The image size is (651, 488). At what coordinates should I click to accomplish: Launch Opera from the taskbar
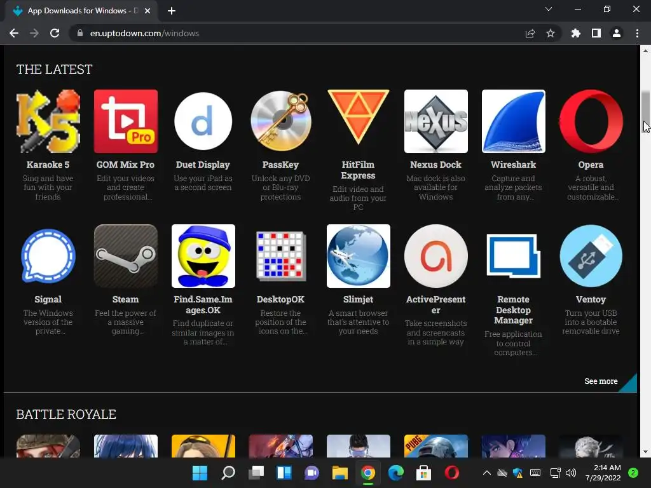click(x=452, y=473)
